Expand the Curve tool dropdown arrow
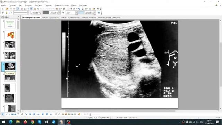 pyautogui.click(x=24, y=114)
